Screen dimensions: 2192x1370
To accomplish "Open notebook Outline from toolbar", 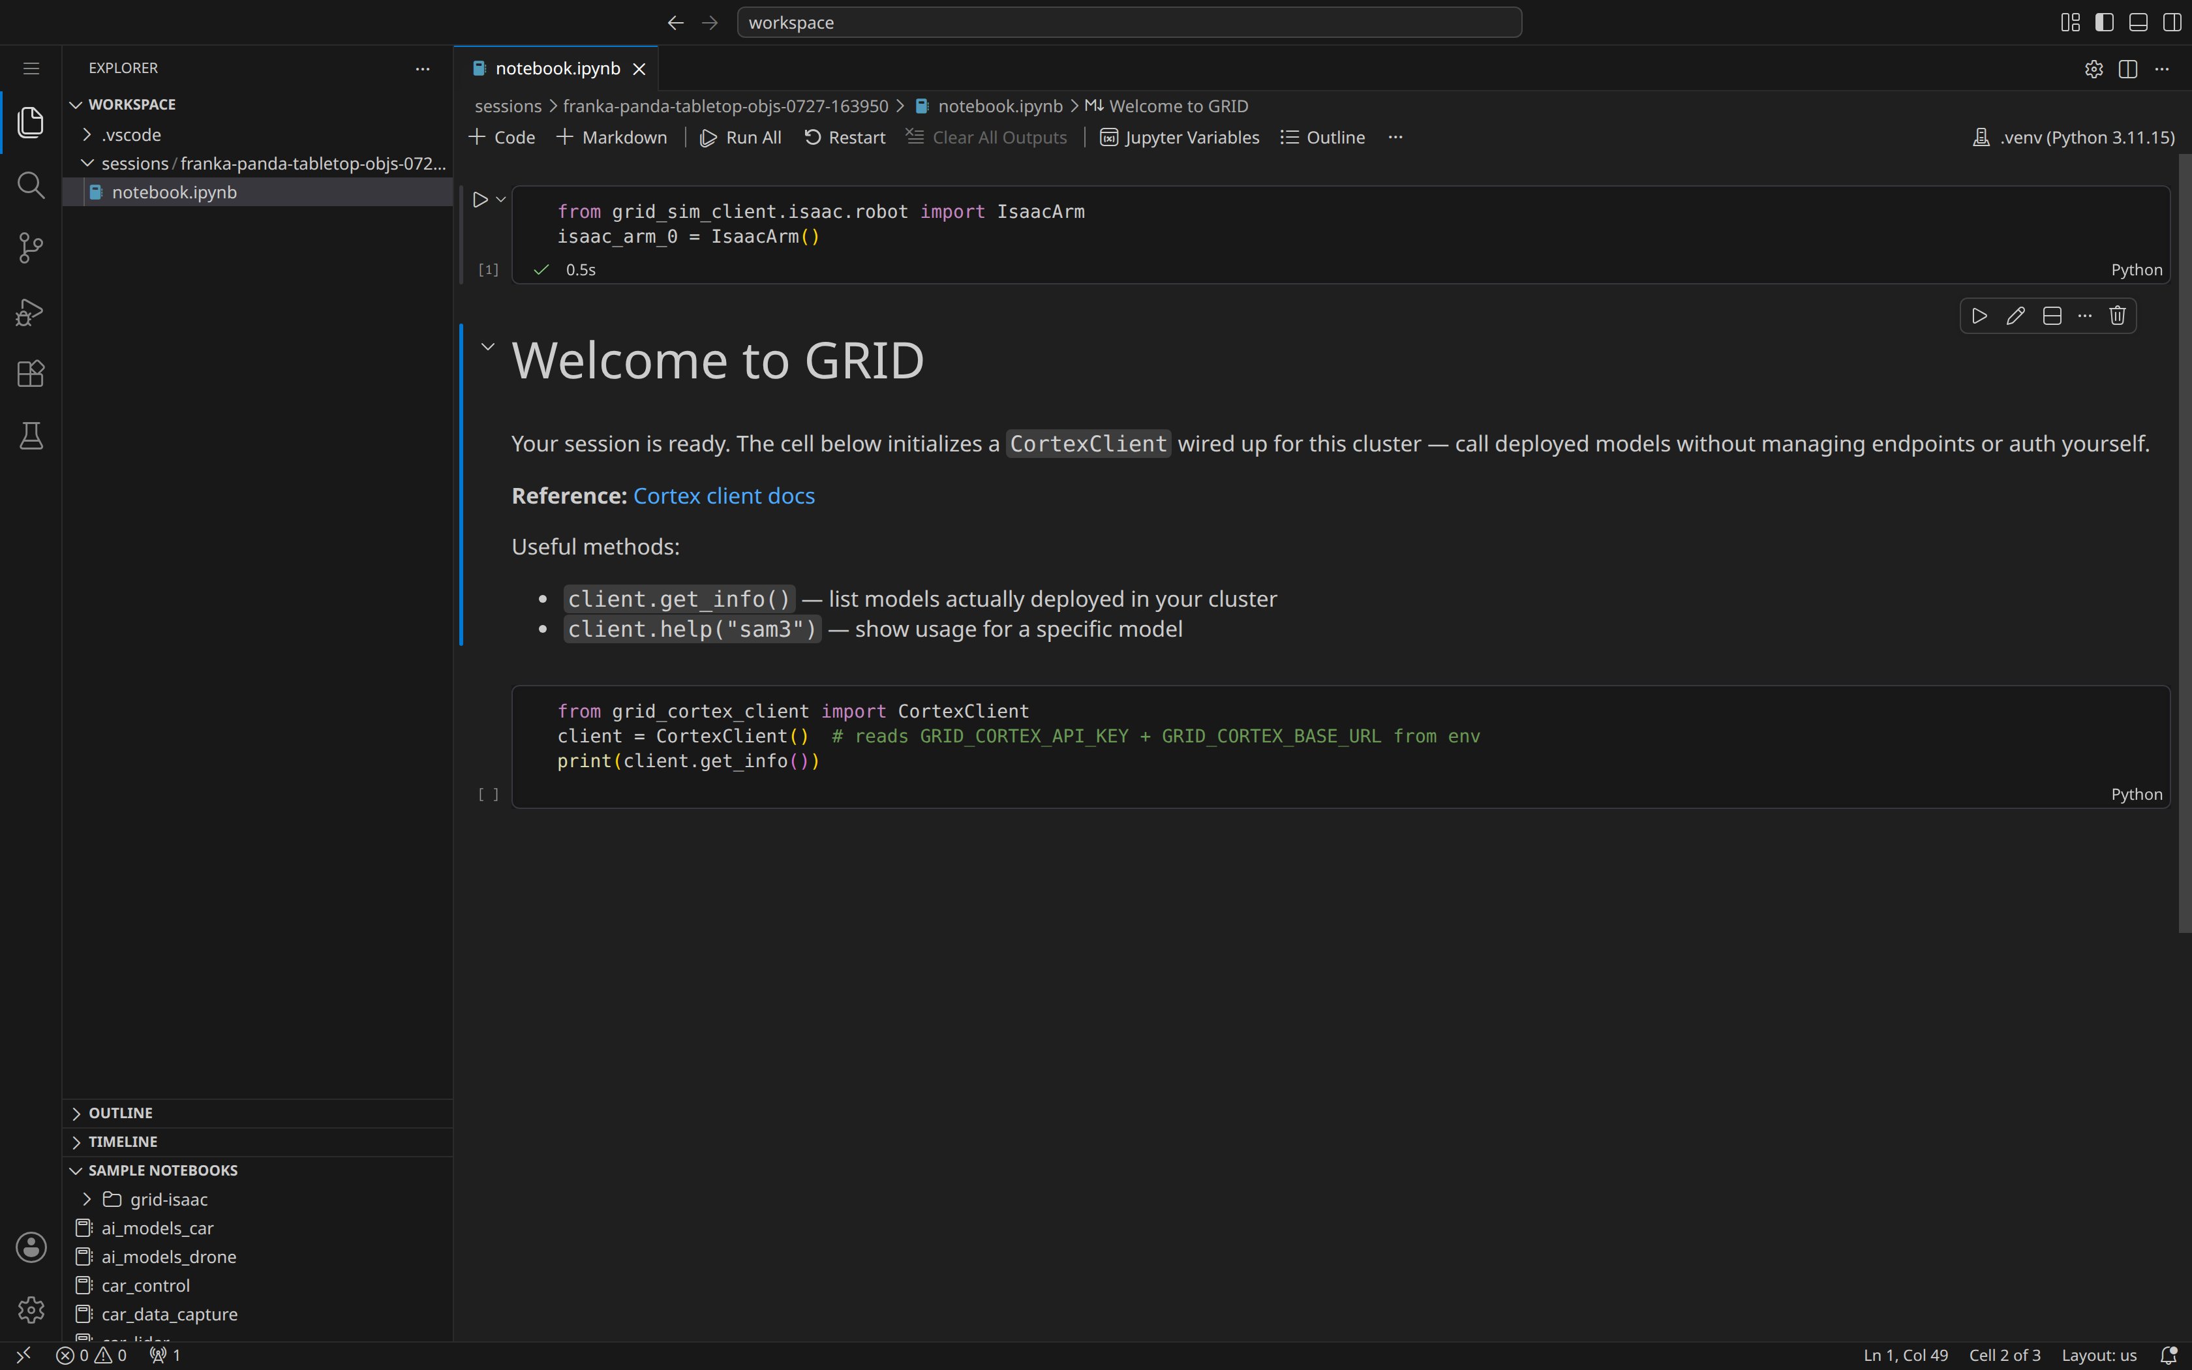I will tap(1322, 138).
